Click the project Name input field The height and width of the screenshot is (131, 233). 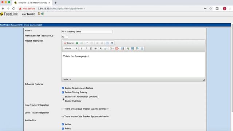[x=87, y=32]
